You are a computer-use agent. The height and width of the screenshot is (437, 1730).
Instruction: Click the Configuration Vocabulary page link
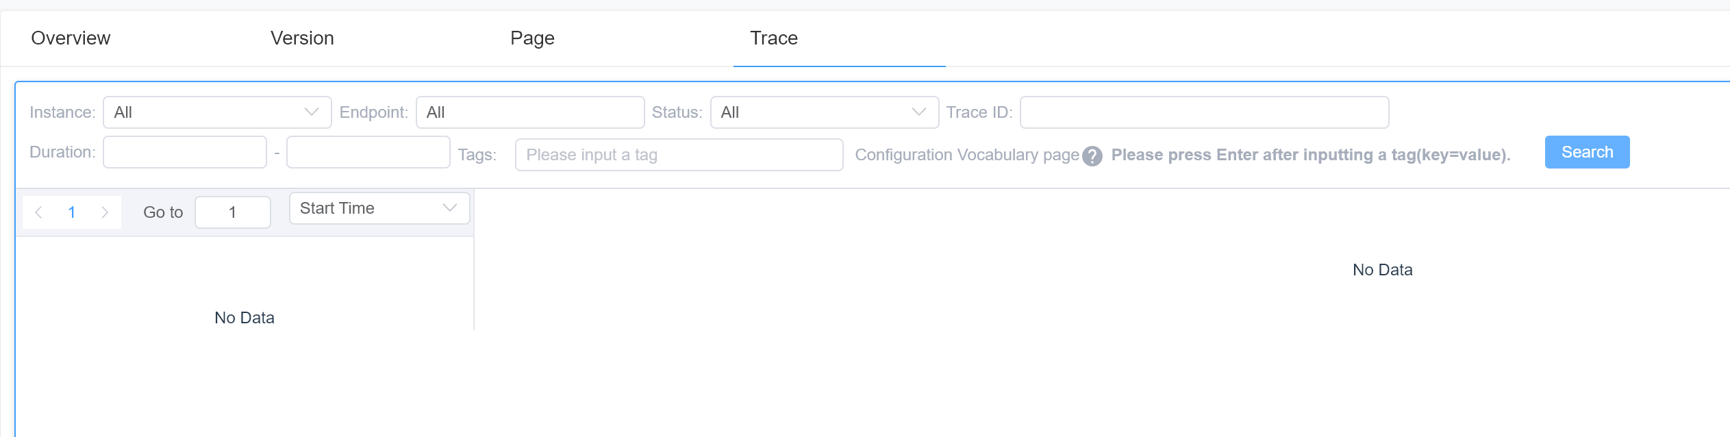click(x=966, y=155)
